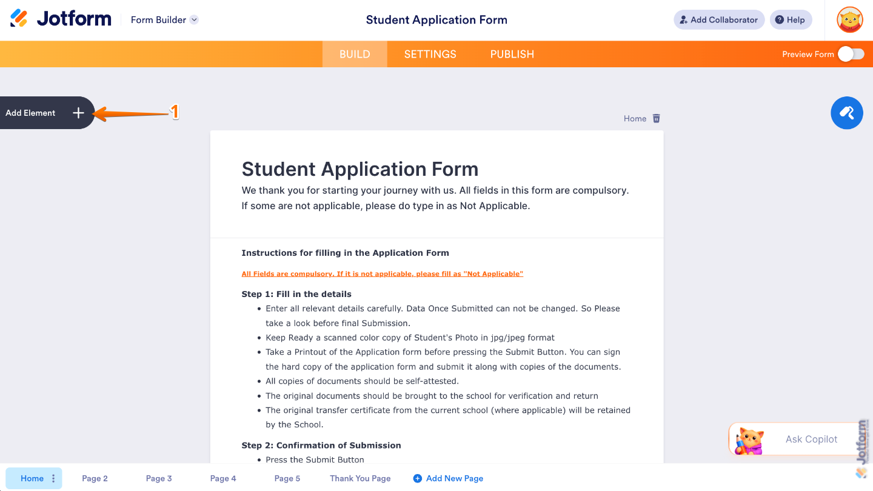Open the Thank You Page tab
The width and height of the screenshot is (873, 491).
pyautogui.click(x=360, y=478)
